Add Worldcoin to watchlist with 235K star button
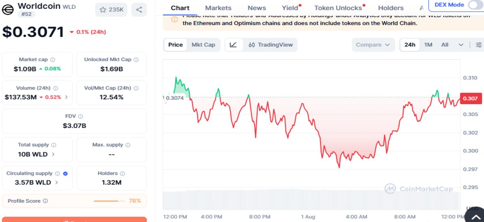Screen dimensions: 484x222 click(x=111, y=10)
